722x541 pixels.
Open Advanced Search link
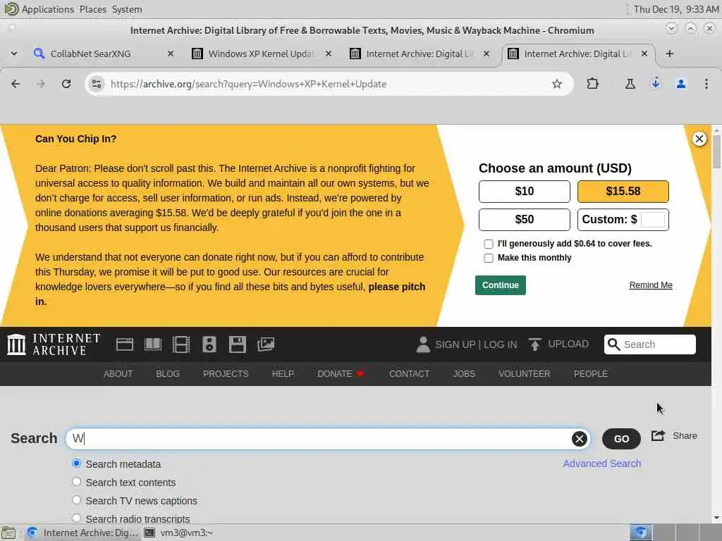point(602,464)
